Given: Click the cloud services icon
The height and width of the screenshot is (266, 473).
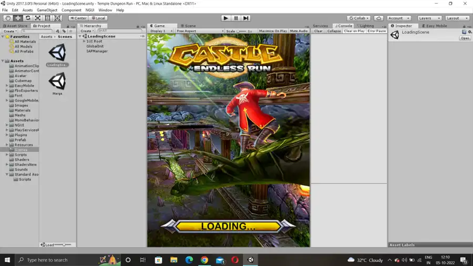Looking at the screenshot, I should (x=378, y=18).
